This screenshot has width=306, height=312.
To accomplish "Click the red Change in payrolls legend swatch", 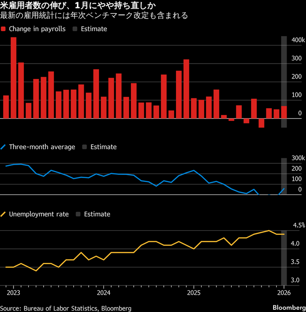I will click(4, 29).
